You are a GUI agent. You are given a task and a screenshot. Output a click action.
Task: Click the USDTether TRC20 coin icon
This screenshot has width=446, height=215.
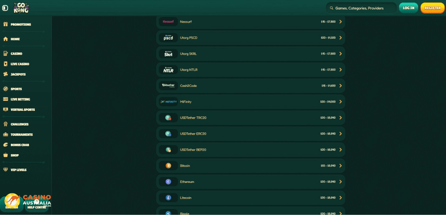tap(168, 118)
